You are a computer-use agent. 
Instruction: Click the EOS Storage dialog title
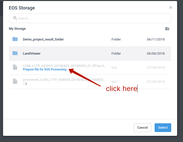coord(22,8)
